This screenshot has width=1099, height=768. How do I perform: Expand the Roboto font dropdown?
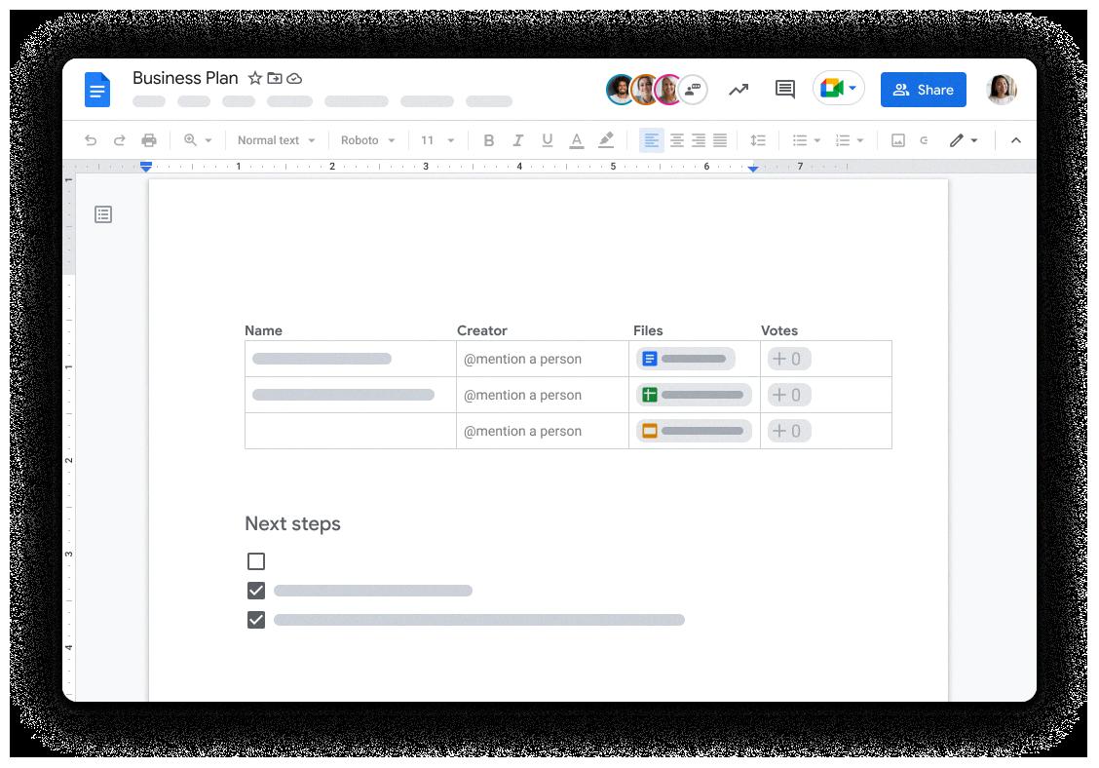tap(366, 139)
